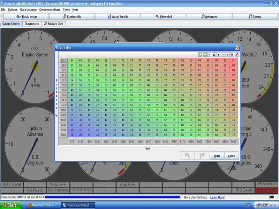Click the green up-arrow icon in VE Table toolbar
The image size is (279, 209).
200,55
